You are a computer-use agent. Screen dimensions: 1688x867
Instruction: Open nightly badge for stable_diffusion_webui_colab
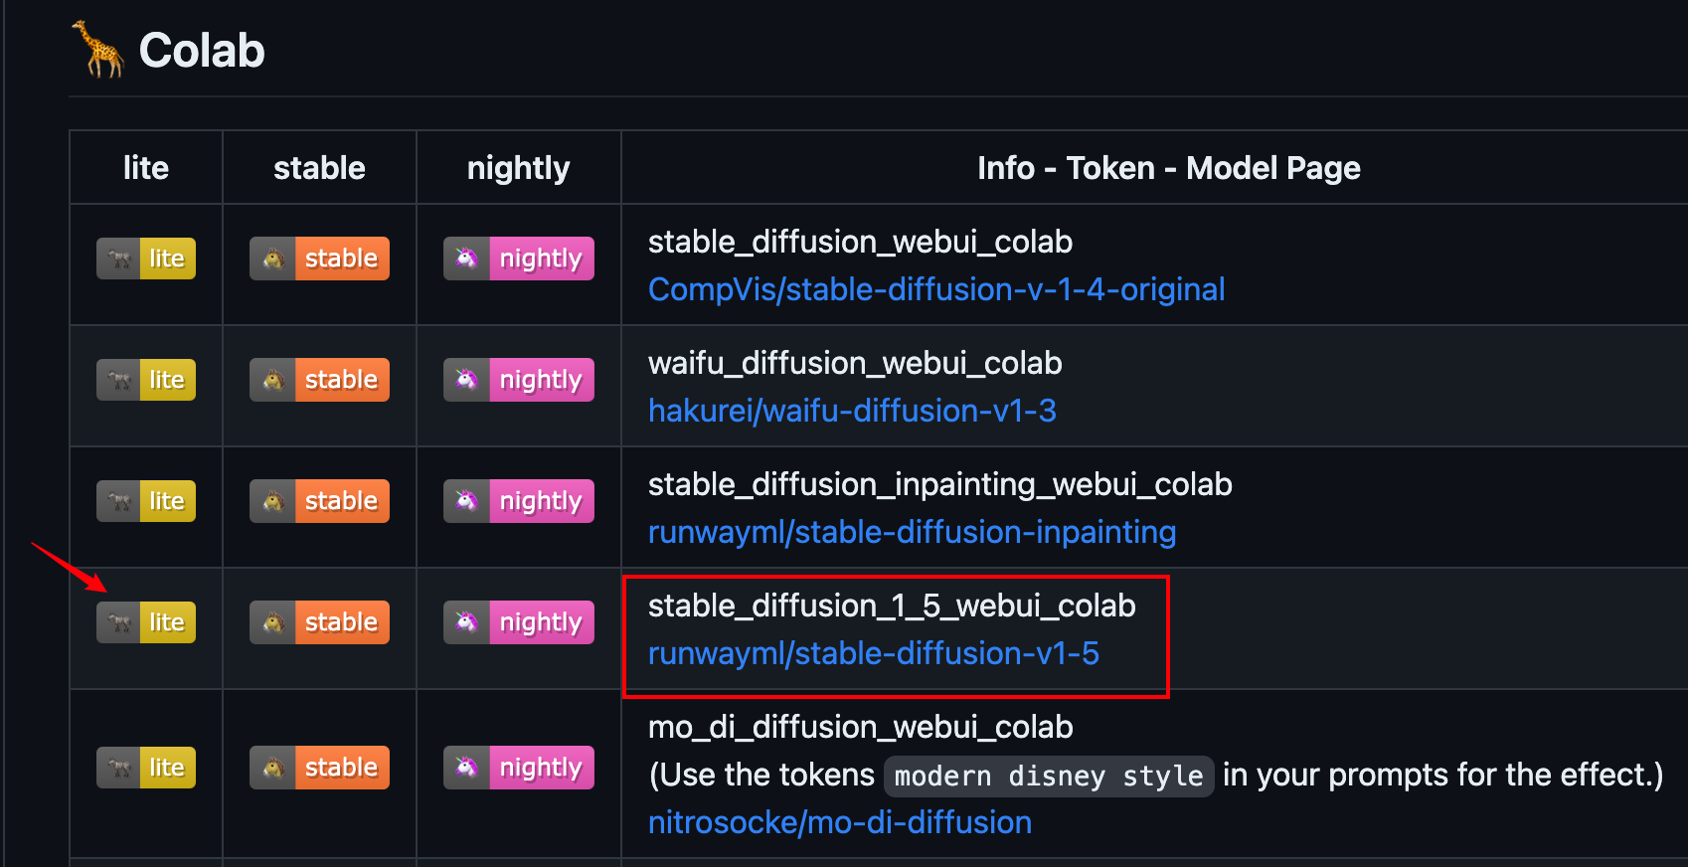[x=518, y=259]
